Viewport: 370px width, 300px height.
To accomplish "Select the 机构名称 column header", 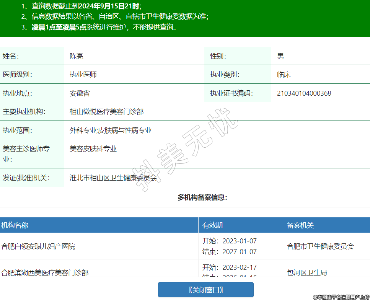I will [15, 225].
